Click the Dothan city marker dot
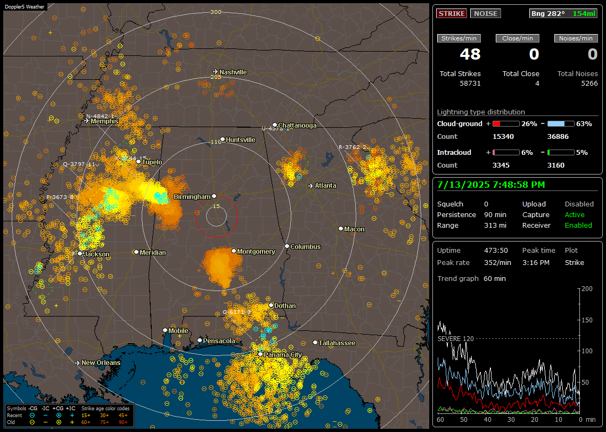The width and height of the screenshot is (606, 432). (271, 305)
